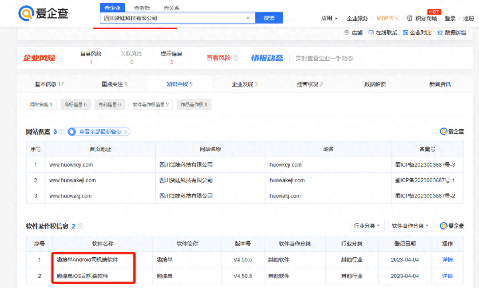Open 基本信息 17 tab
Screen dimensions: 479x288
coord(49,84)
